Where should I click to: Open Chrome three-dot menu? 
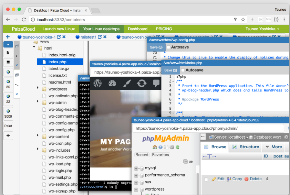[x=284, y=20]
